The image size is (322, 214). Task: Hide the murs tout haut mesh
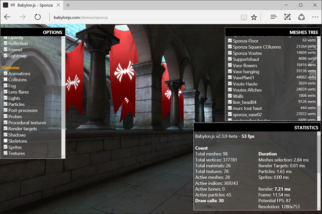click(230, 108)
